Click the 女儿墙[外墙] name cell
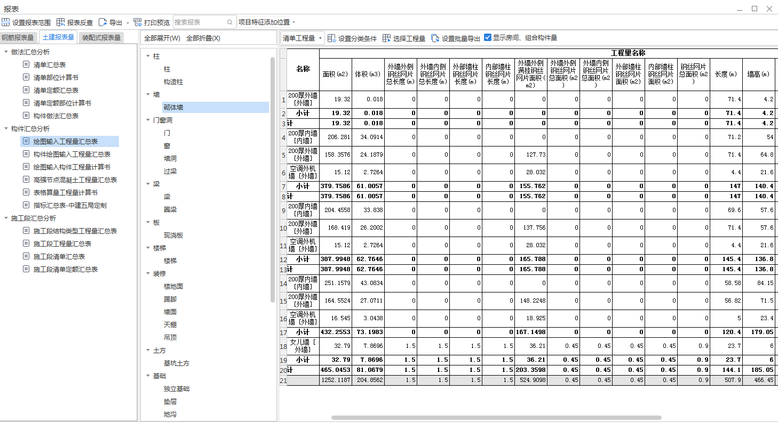Screen dimensions: 778x431 pyautogui.click(x=303, y=346)
